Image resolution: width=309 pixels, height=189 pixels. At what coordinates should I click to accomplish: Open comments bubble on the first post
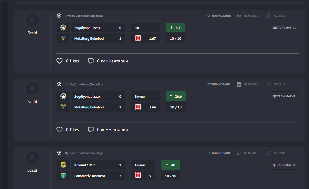pos(91,61)
